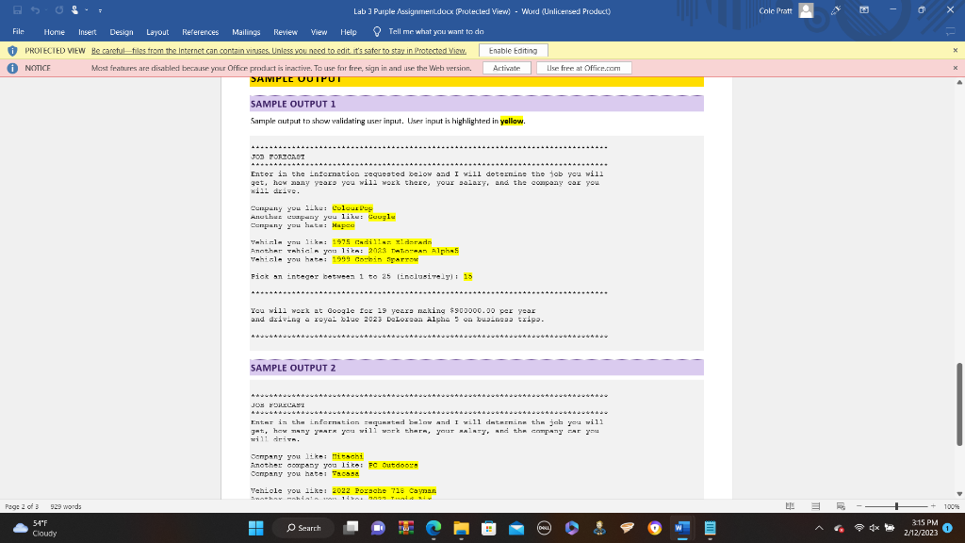The height and width of the screenshot is (543, 965).
Task: Click the 'Be careful—files from the Internet' link
Action: click(279, 51)
